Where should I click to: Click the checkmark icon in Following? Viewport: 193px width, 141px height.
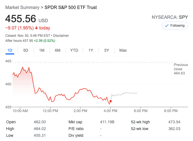(167, 26)
